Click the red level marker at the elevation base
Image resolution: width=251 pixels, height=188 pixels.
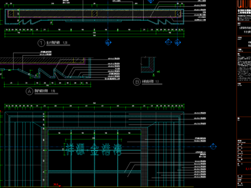click(58, 185)
